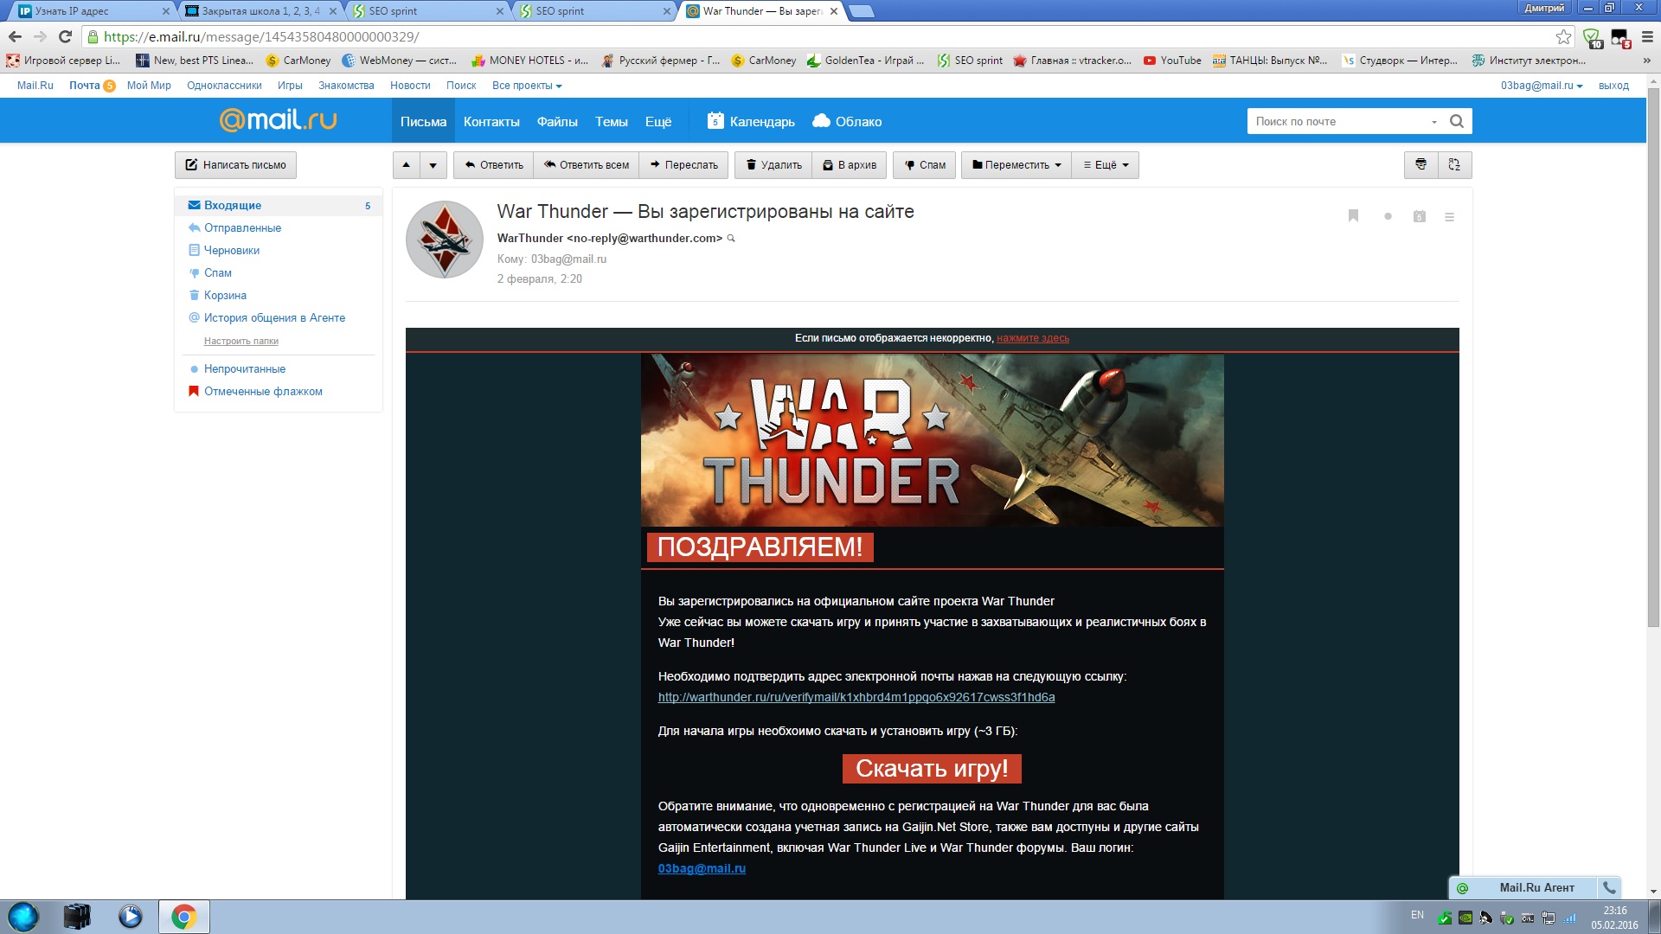Switch to the Контакты tab
Viewport: 1661px width, 934px height.
(491, 121)
